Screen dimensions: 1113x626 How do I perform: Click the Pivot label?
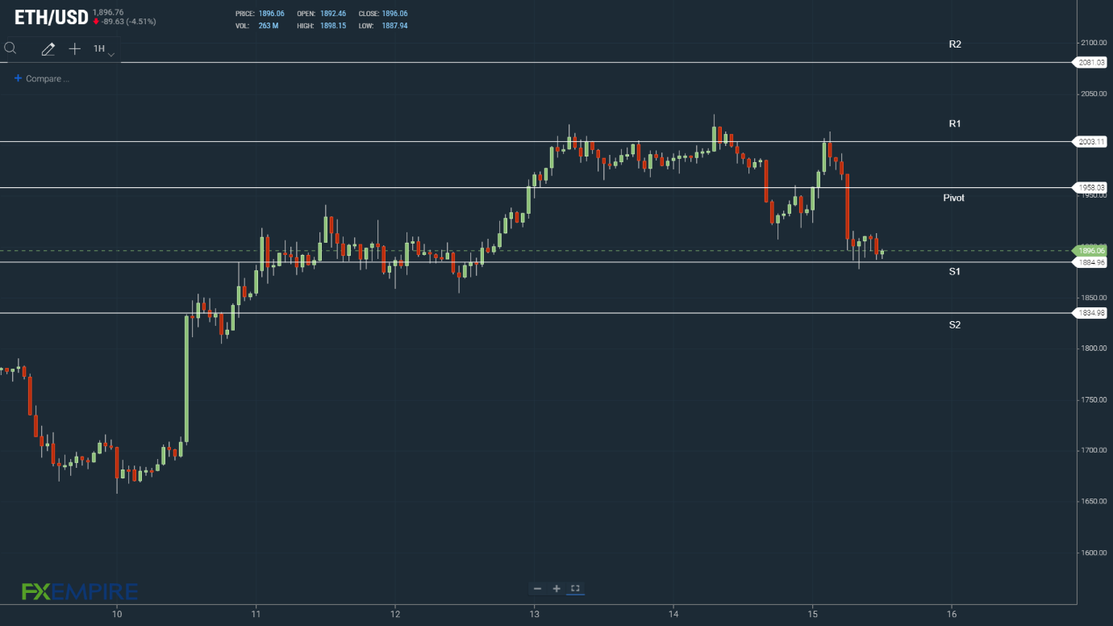(953, 198)
